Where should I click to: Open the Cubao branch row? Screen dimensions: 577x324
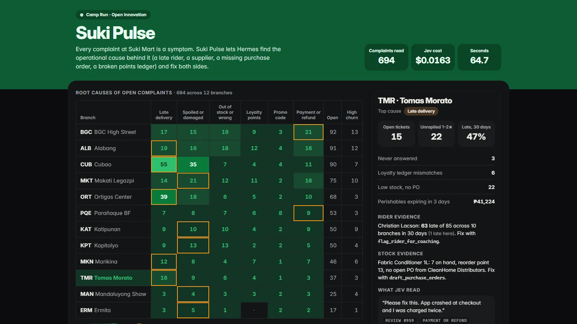(x=219, y=165)
